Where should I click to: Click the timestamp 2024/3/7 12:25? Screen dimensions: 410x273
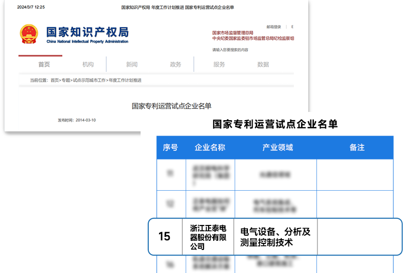coord(31,7)
